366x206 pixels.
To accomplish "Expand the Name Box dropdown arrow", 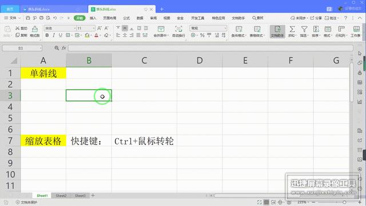I will pos(41,48).
